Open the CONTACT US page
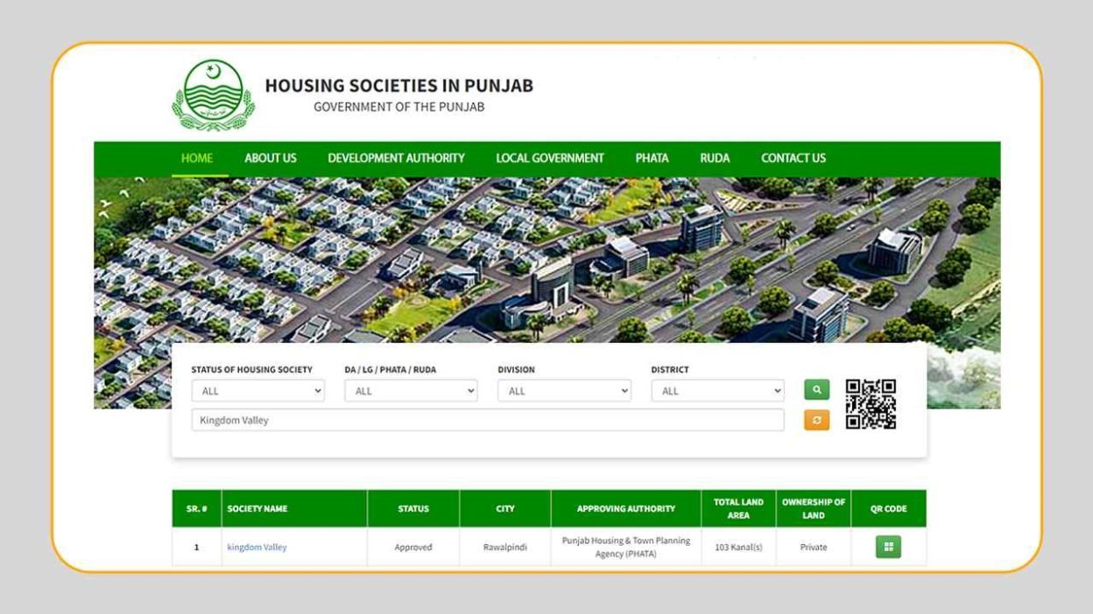The image size is (1093, 614). tap(793, 158)
